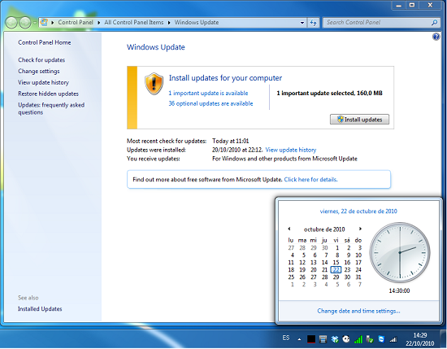The width and height of the screenshot is (447, 349).
Task: Select day 30 of September in calendar
Action: point(325,247)
